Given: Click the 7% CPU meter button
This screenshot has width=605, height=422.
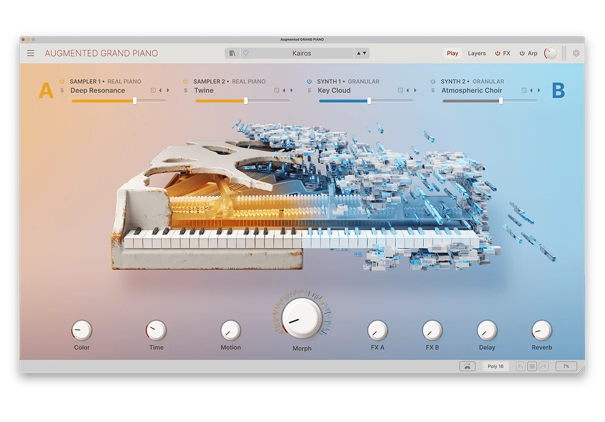Looking at the screenshot, I should point(565,366).
